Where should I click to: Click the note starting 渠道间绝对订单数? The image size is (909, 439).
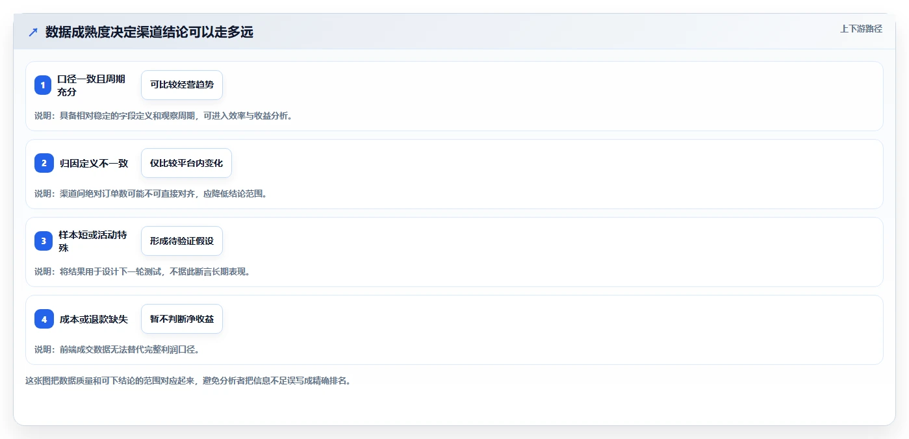pos(151,194)
